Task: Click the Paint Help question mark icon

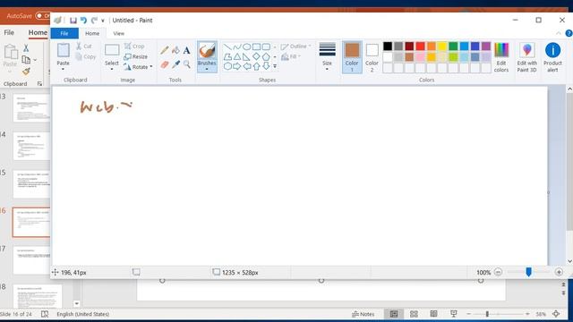Action: [569, 33]
